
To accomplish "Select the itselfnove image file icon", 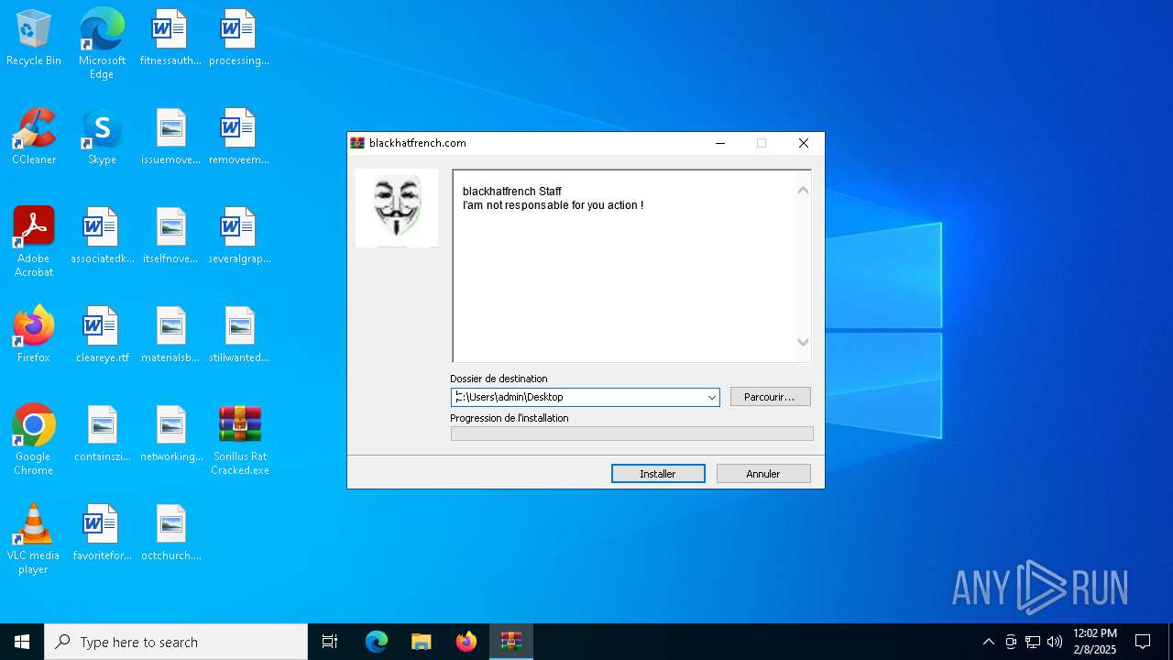I will click(170, 236).
